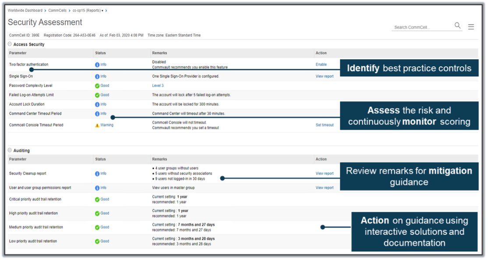Click Enable link for Two factor authentication
Screen dimensions: 488x260
(x=321, y=64)
